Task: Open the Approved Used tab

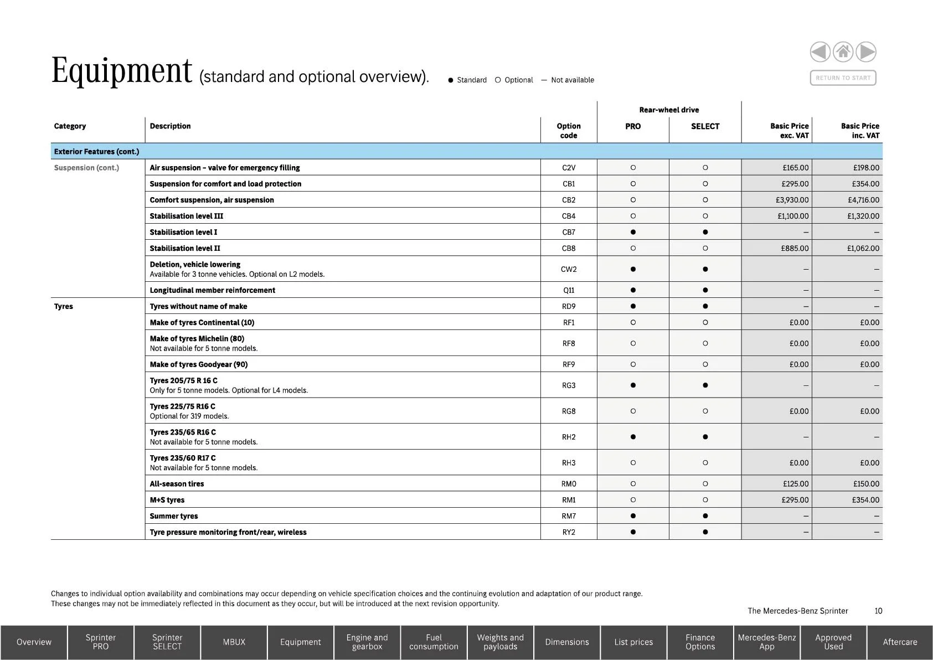Action: point(833,642)
